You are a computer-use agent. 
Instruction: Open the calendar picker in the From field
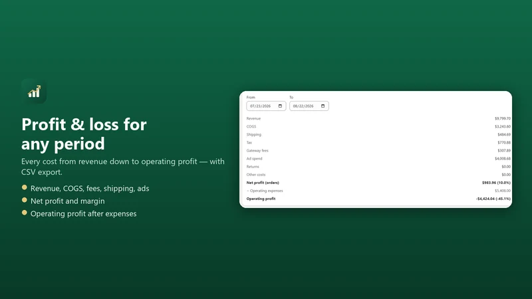coord(280,106)
